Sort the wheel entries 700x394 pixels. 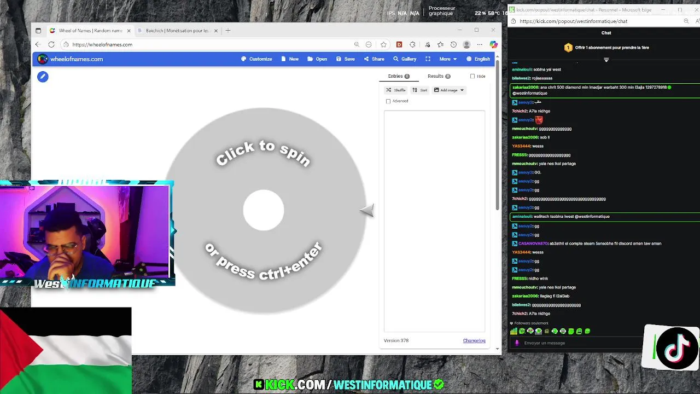(x=420, y=90)
